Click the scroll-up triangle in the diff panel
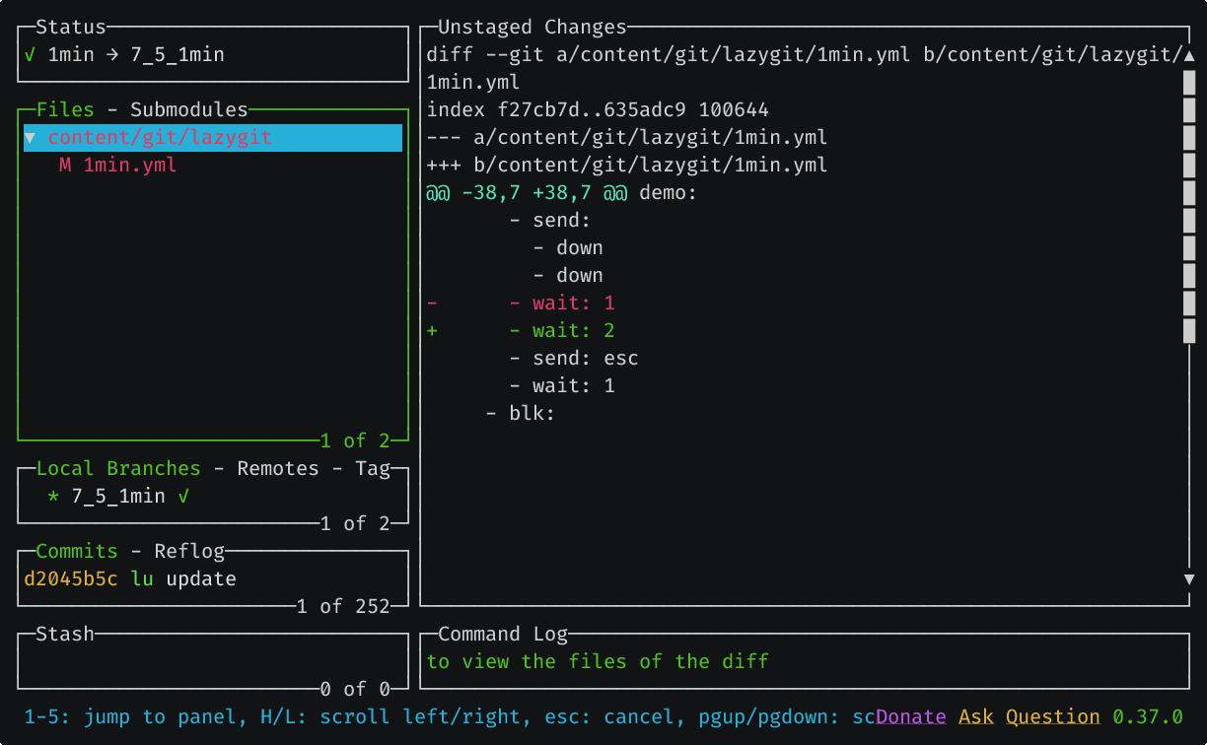This screenshot has width=1207, height=745. (x=1189, y=54)
